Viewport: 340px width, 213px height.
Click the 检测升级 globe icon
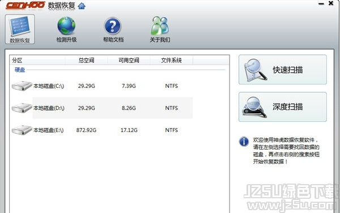click(x=66, y=26)
